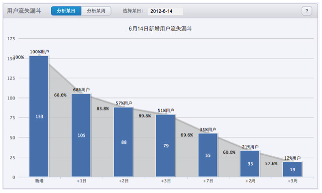
Task: Select the 分析某日 tab
Action: coord(66,11)
